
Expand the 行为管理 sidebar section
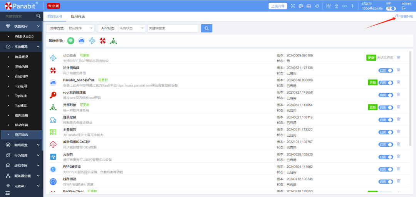pos(21,155)
